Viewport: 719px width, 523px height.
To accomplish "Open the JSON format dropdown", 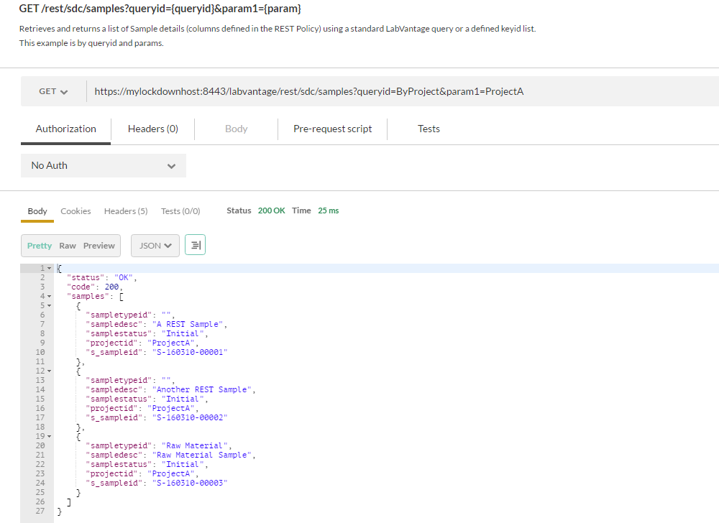I will click(x=155, y=246).
